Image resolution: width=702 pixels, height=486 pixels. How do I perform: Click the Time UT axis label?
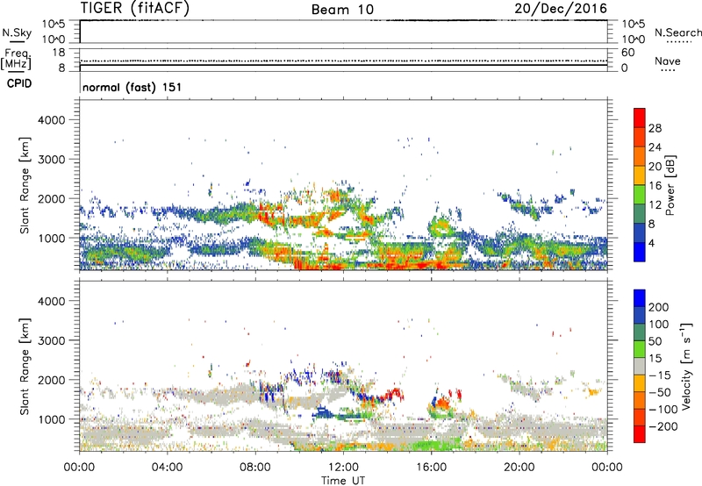(343, 480)
